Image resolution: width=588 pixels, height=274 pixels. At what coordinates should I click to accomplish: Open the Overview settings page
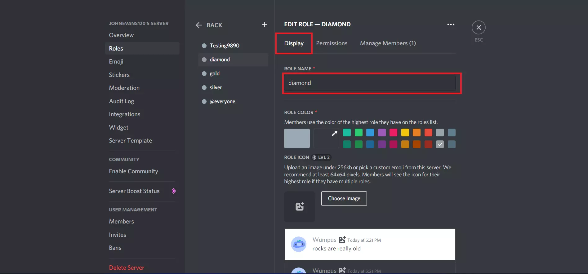click(x=142, y=35)
